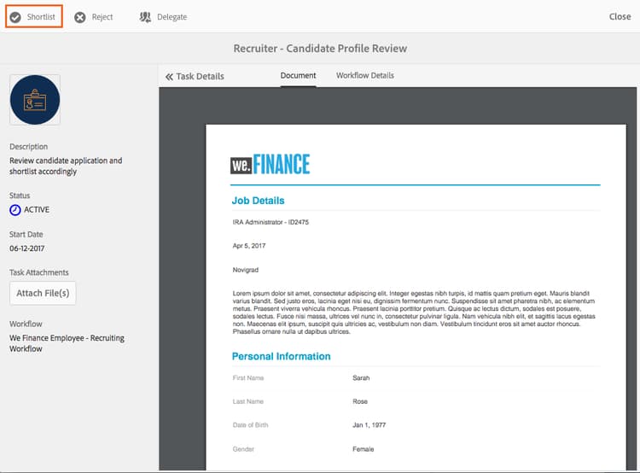The height and width of the screenshot is (473, 640).
Task: Click the we.FINANCE logo in document
Action: 270,164
